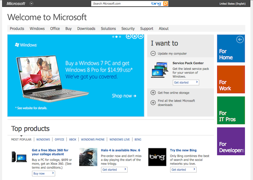Select the BING products tab
This screenshot has height=180, width=253.
pyautogui.click(x=138, y=140)
